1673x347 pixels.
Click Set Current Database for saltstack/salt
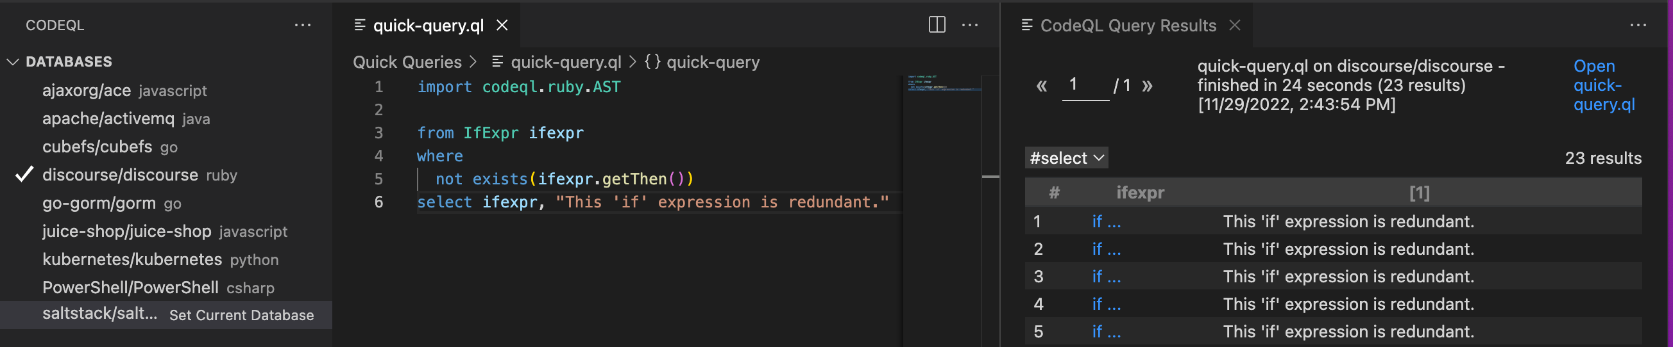(x=242, y=315)
